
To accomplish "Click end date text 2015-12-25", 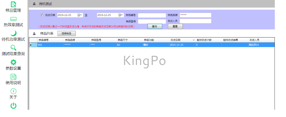I will click(104, 15).
